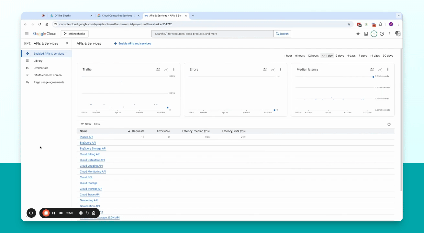Select the 30 days time range
The image size is (424, 233).
pos(388,56)
